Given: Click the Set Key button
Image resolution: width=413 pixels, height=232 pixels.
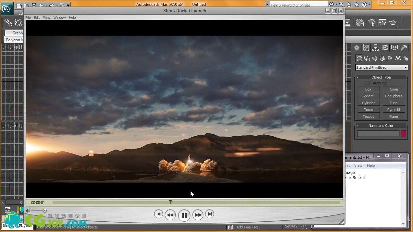Looking at the screenshot, I should 291,226.
